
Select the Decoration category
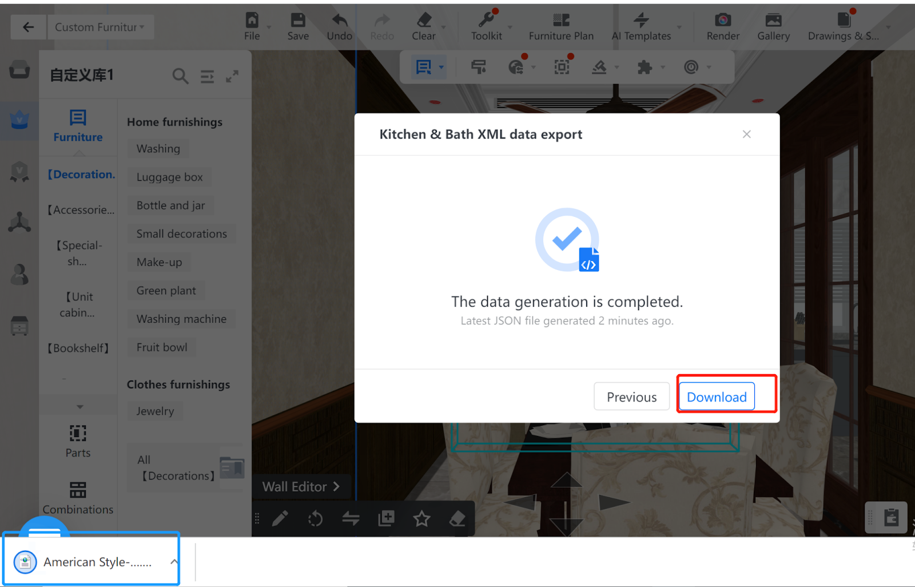click(x=81, y=174)
